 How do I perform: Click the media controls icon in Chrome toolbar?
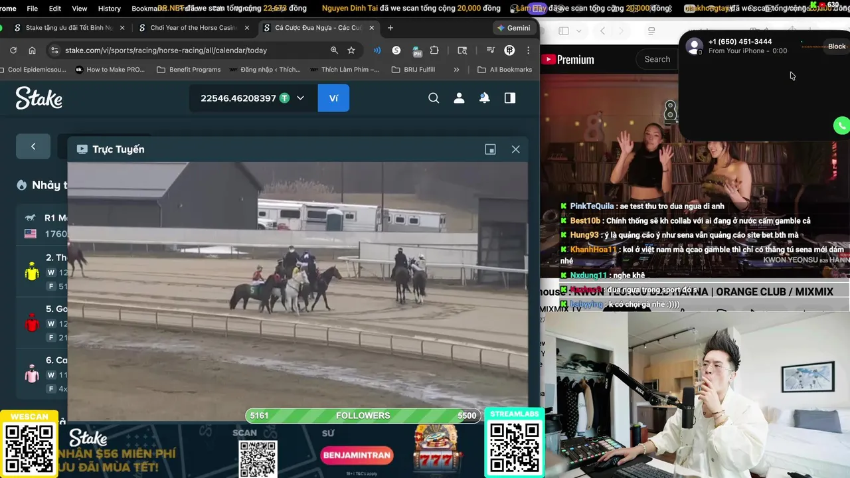[491, 50]
